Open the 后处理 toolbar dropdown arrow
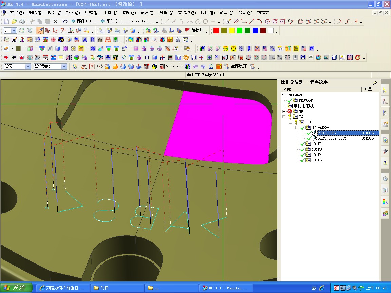 tap(207, 32)
